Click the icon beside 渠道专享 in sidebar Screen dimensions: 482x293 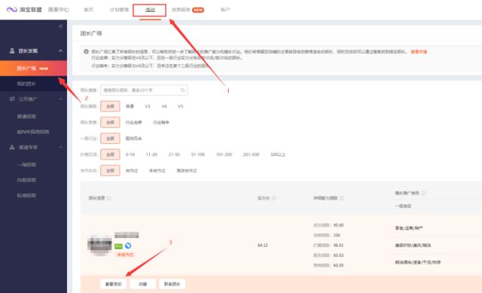[x=12, y=148]
